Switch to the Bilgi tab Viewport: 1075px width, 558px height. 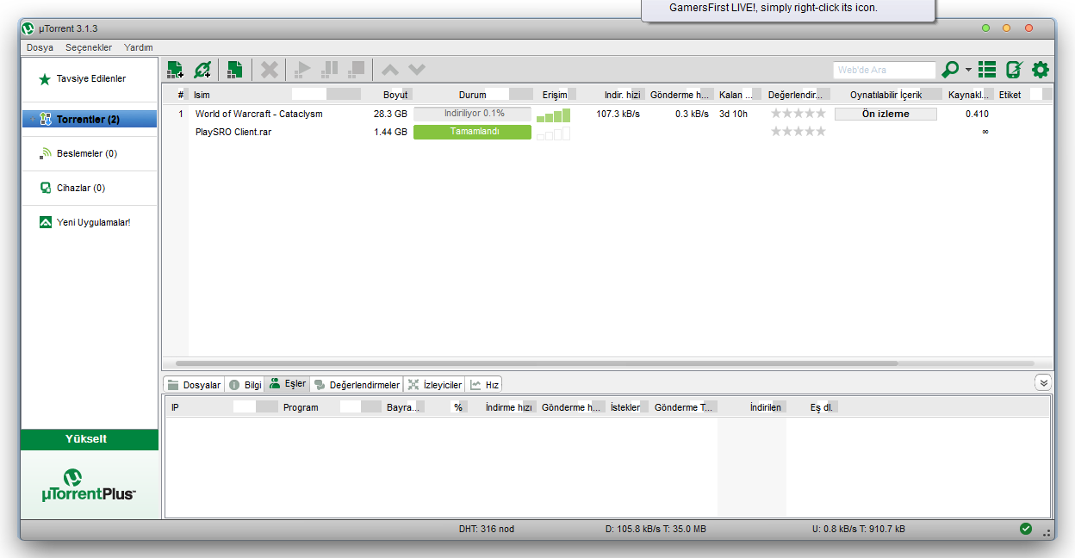245,385
